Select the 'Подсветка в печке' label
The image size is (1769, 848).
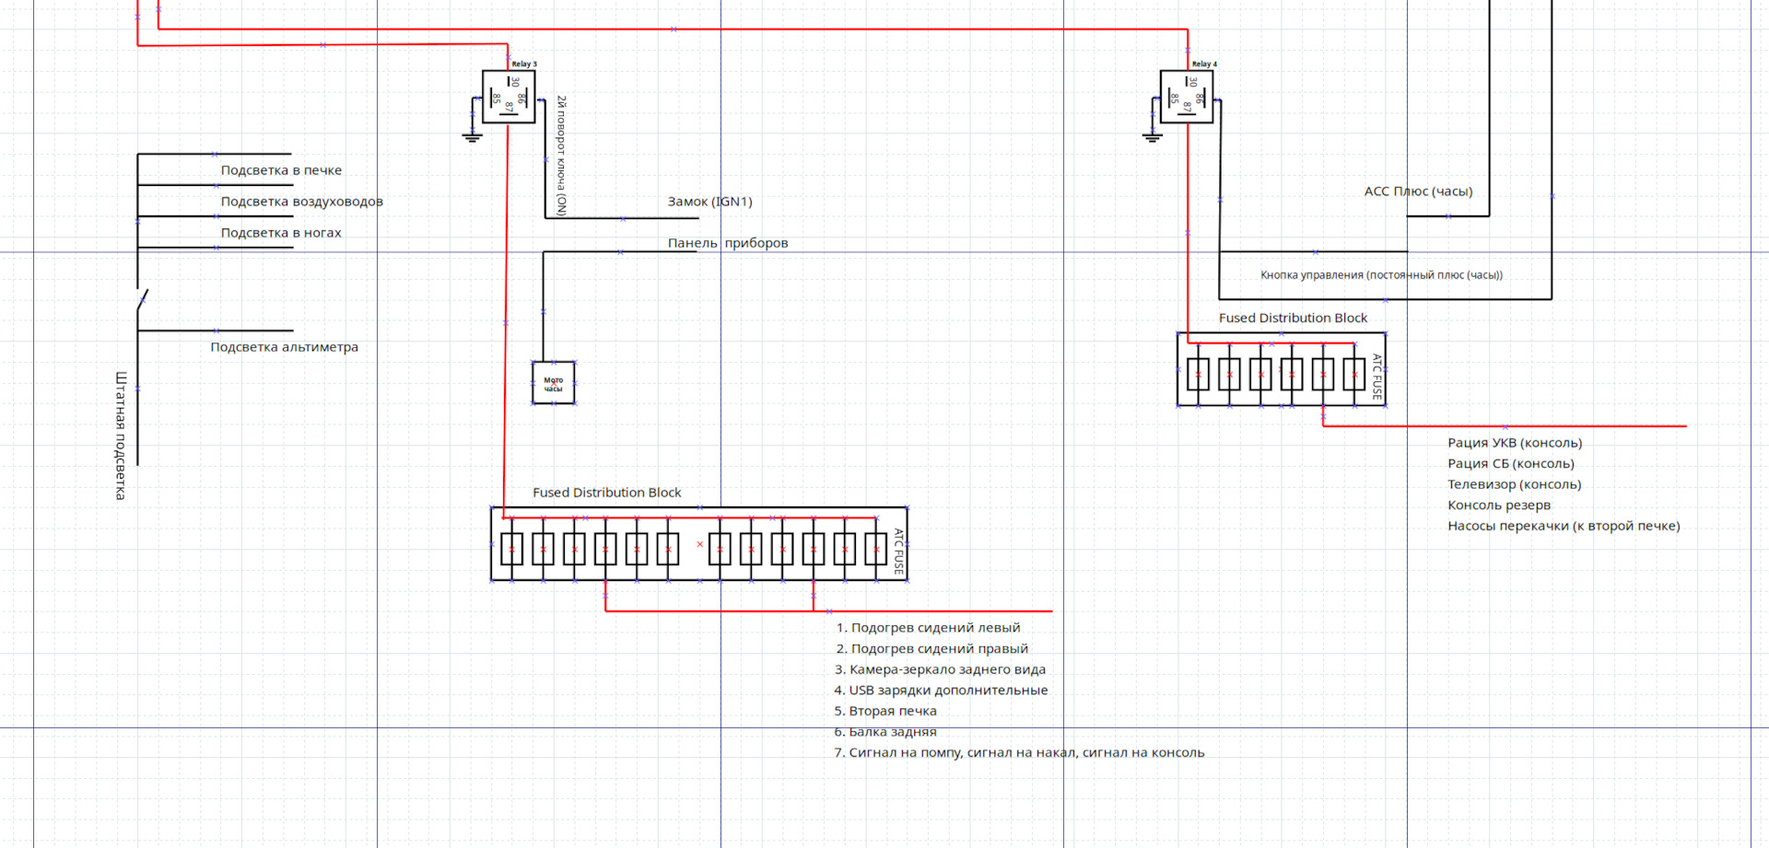pos(281,170)
